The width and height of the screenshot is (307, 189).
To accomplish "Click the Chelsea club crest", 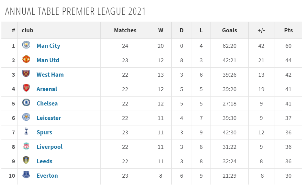I will (x=26, y=102).
